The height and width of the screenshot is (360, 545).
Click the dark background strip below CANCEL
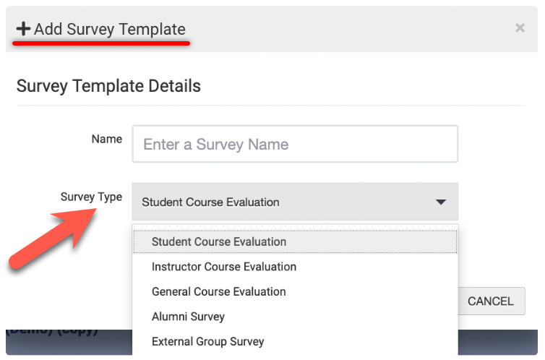click(x=499, y=341)
